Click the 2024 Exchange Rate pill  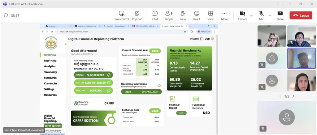pyautogui.click(x=155, y=111)
